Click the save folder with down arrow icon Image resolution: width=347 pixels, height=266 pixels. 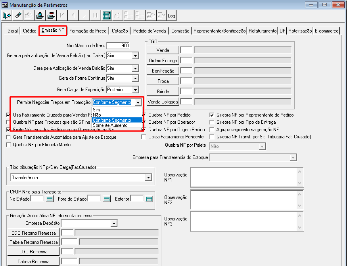40,15
